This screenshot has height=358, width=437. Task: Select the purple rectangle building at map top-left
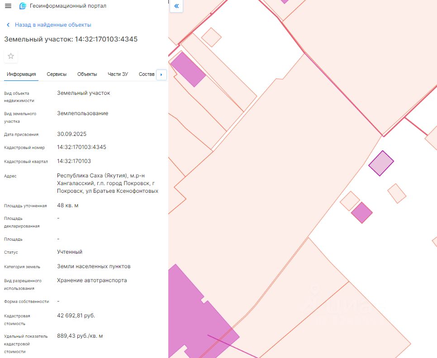(x=187, y=69)
